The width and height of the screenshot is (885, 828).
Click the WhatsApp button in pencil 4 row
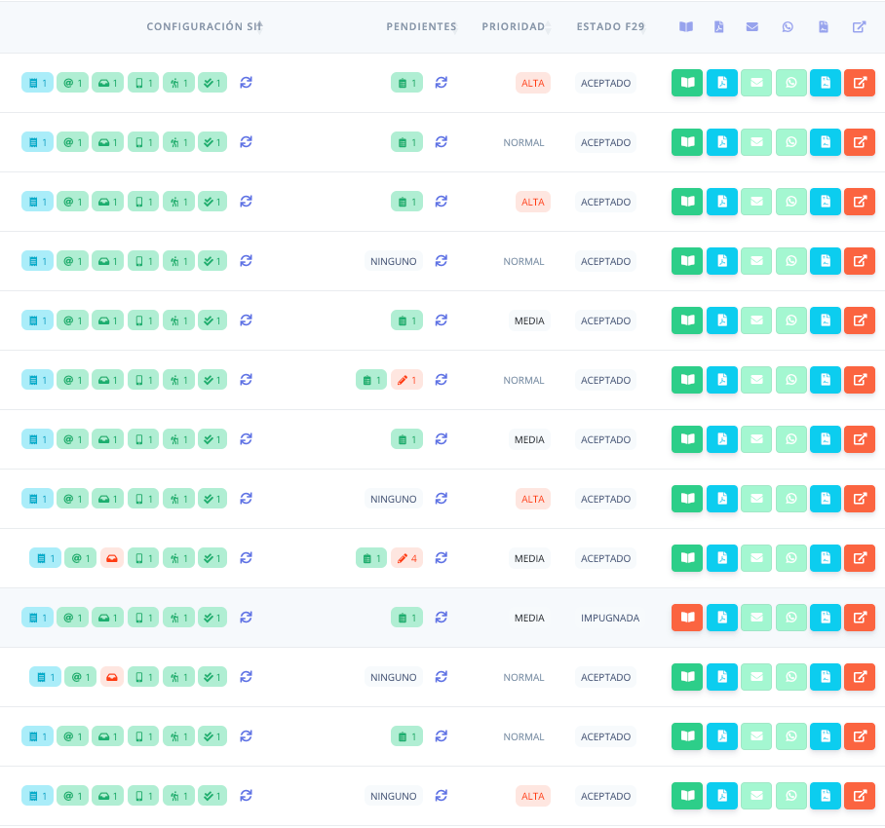[791, 558]
